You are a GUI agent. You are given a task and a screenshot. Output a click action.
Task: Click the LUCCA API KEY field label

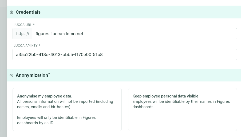[26, 45]
